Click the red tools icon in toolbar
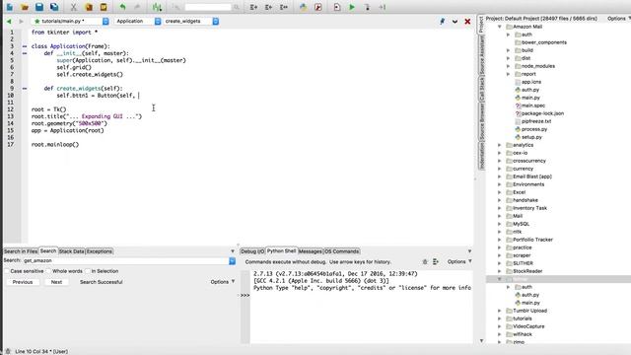631x355 pixels. (x=317, y=7)
